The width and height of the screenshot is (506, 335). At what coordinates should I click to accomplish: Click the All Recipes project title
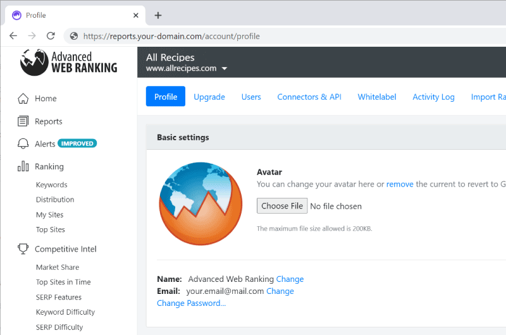[170, 58]
